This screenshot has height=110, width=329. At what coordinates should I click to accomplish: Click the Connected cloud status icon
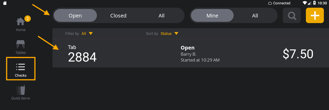tap(270, 3)
